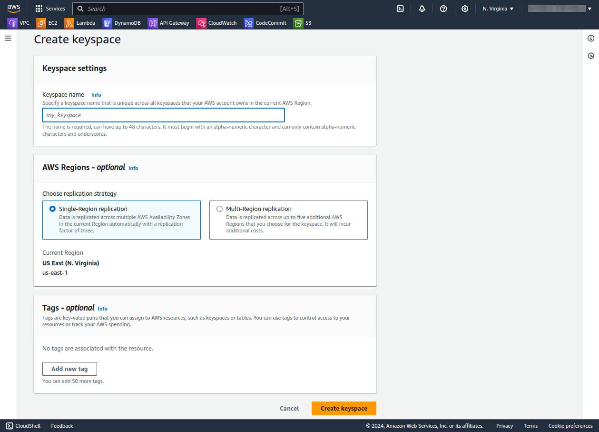Open the account settings gear
The width and height of the screenshot is (599, 432).
pyautogui.click(x=465, y=9)
